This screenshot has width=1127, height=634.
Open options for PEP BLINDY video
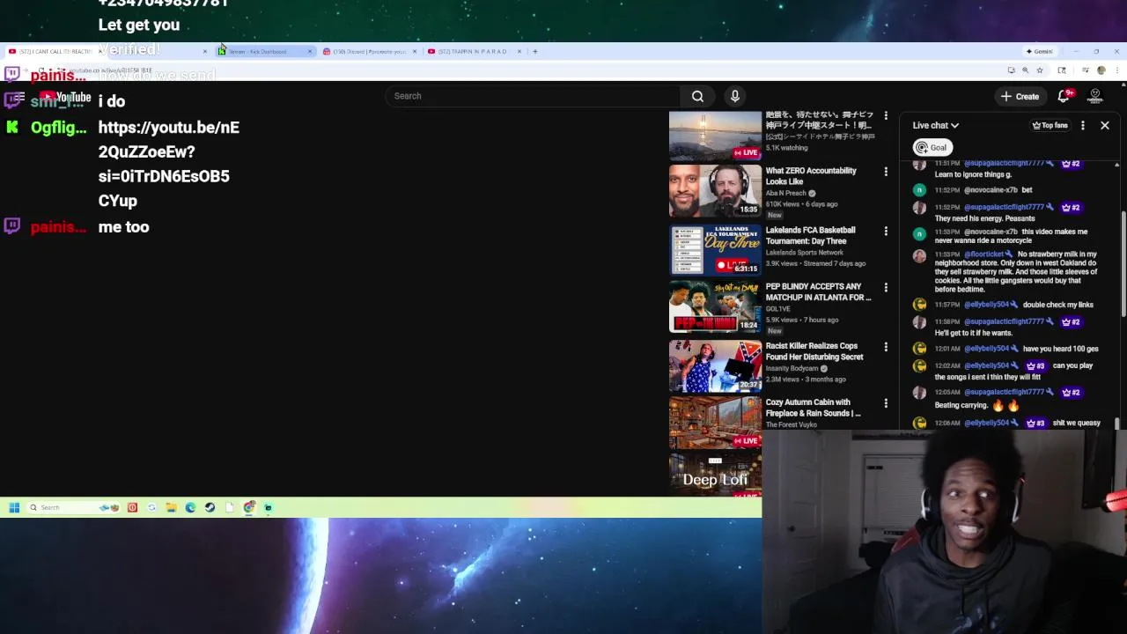[886, 288]
